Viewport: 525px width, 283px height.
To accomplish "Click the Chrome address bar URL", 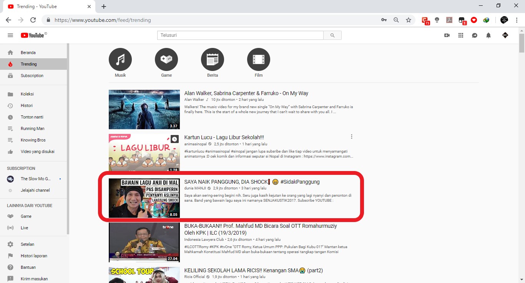I will (x=103, y=20).
